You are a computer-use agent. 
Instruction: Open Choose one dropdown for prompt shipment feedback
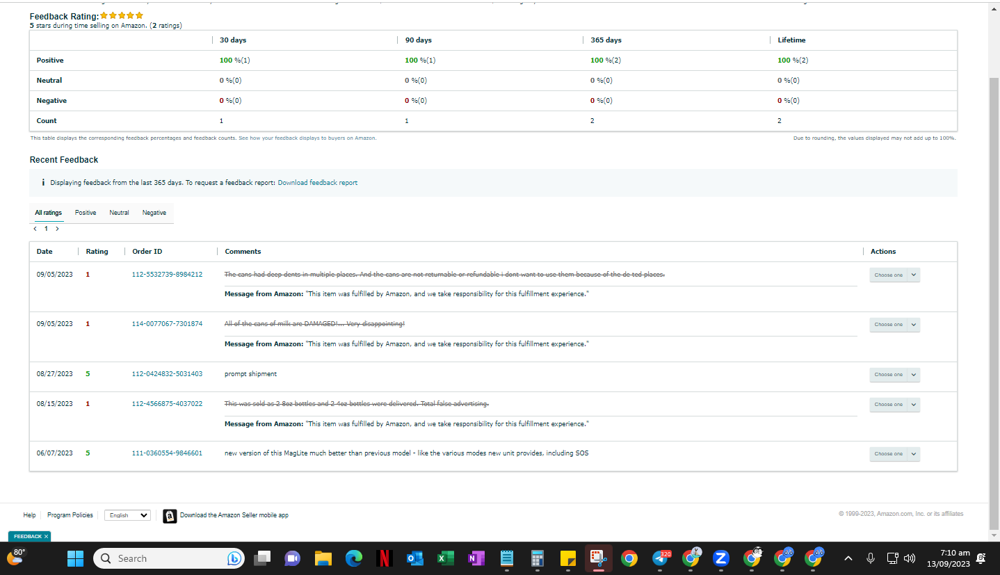[x=894, y=375]
